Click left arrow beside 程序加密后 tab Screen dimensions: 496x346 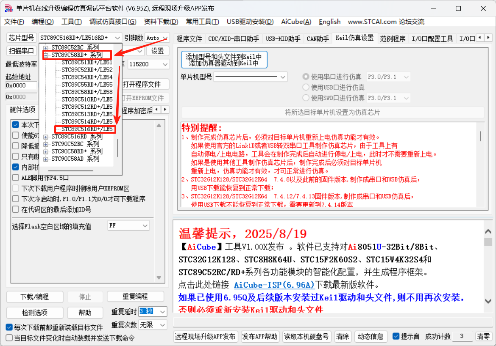[x=157, y=110]
